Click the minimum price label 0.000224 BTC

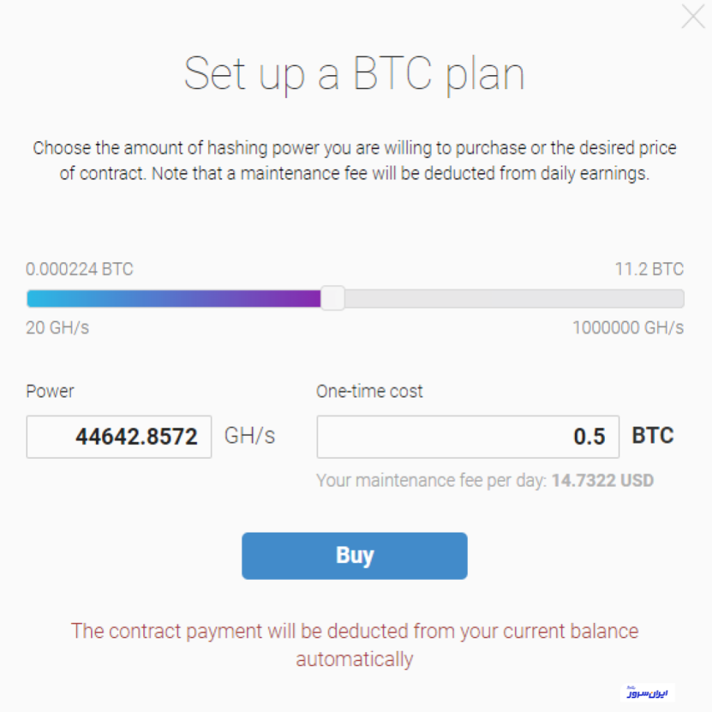tap(79, 269)
